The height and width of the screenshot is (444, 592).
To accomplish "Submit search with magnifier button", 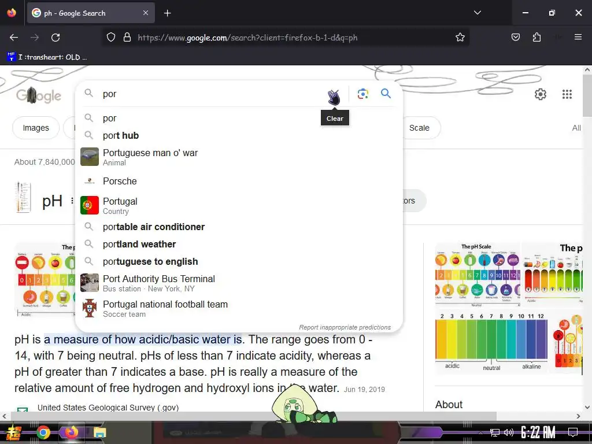I will coord(386,93).
